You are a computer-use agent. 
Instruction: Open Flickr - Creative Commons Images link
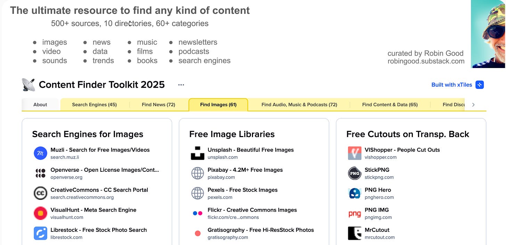click(x=252, y=210)
